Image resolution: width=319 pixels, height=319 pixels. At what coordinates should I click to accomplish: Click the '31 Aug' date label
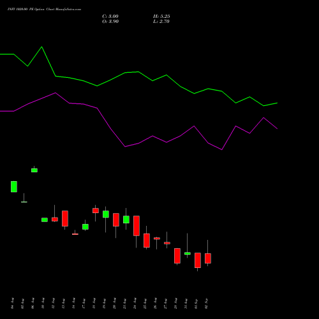186,304
